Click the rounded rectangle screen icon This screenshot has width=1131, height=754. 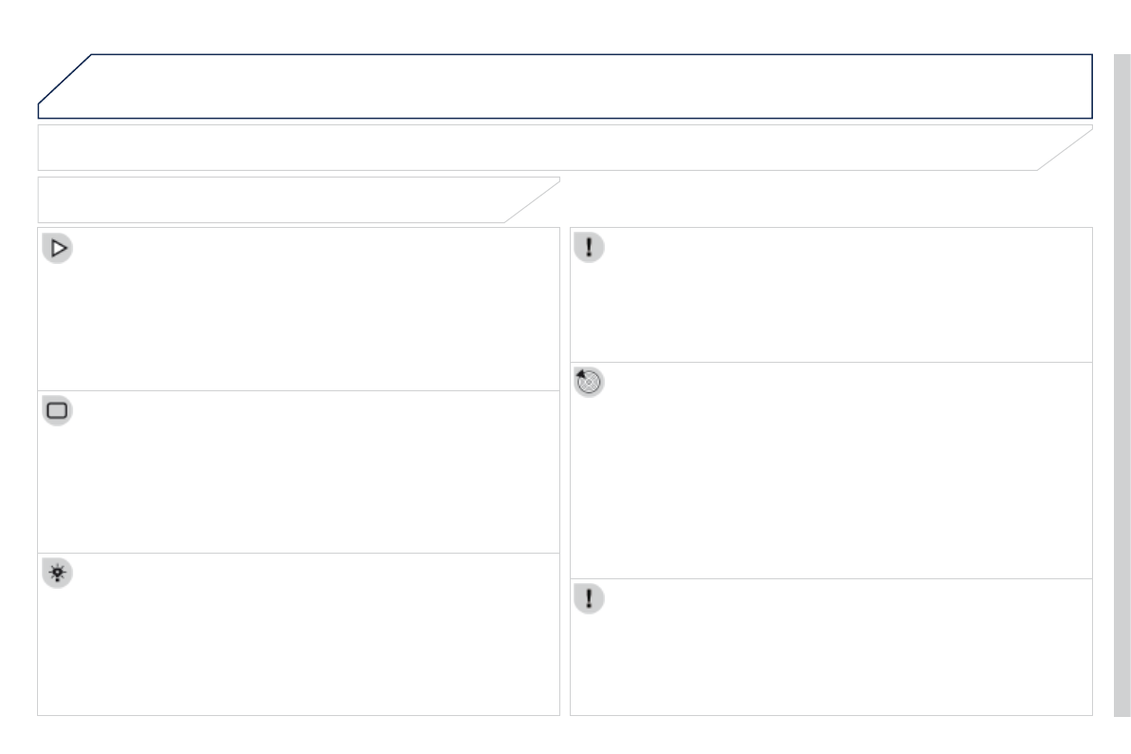tap(58, 411)
